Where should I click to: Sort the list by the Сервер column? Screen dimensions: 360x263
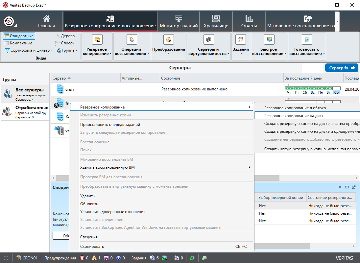point(85,78)
